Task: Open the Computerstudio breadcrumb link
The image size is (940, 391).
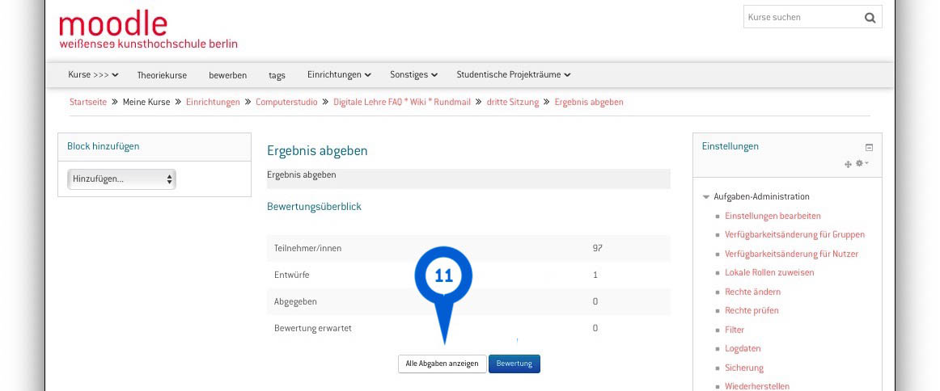Action: coord(286,103)
